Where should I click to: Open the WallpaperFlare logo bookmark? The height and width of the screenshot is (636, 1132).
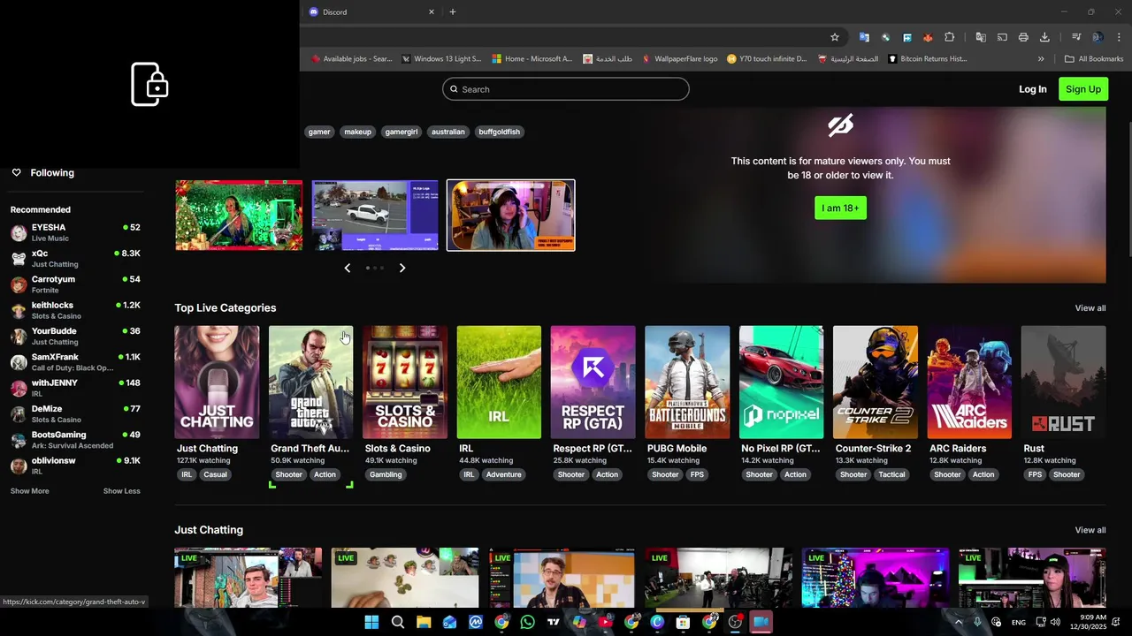(x=679, y=59)
